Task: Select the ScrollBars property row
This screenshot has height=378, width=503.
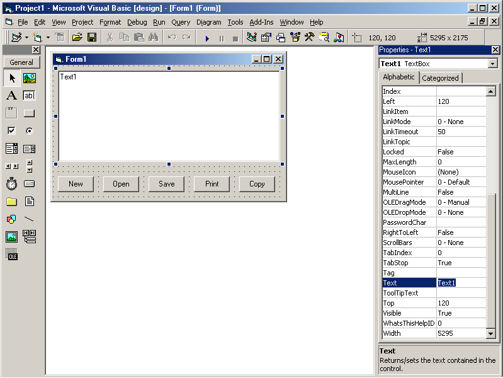Action: [x=434, y=243]
